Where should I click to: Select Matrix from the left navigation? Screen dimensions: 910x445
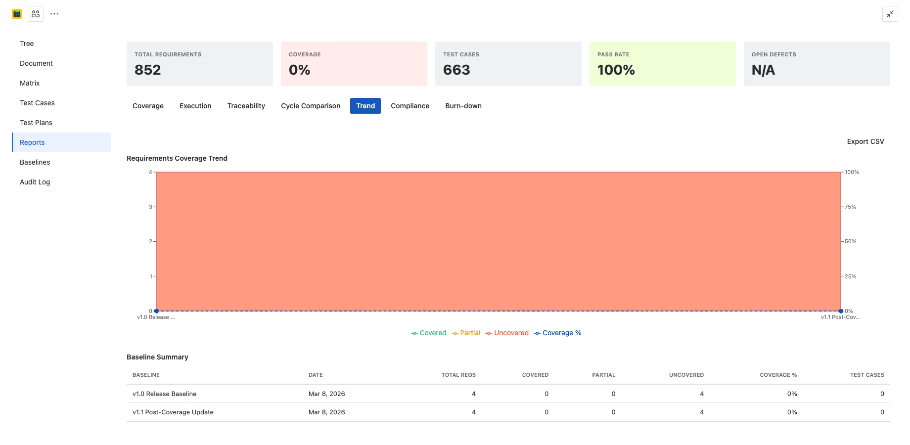click(x=30, y=83)
